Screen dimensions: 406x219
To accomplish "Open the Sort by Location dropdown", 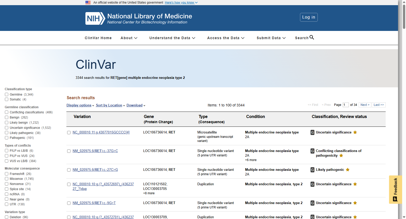I will (x=110, y=105).
